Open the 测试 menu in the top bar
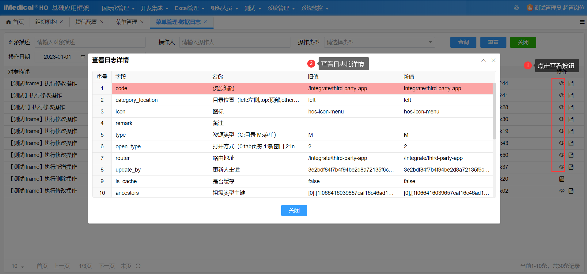Screen dimensions: 587x274 click(253, 8)
